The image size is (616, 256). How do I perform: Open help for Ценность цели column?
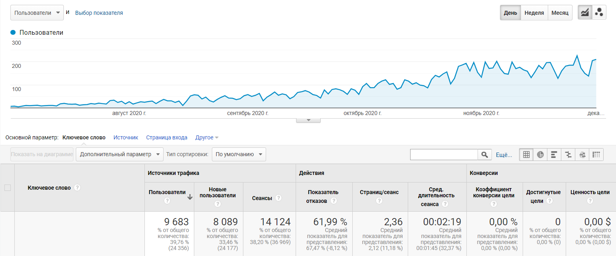point(590,201)
